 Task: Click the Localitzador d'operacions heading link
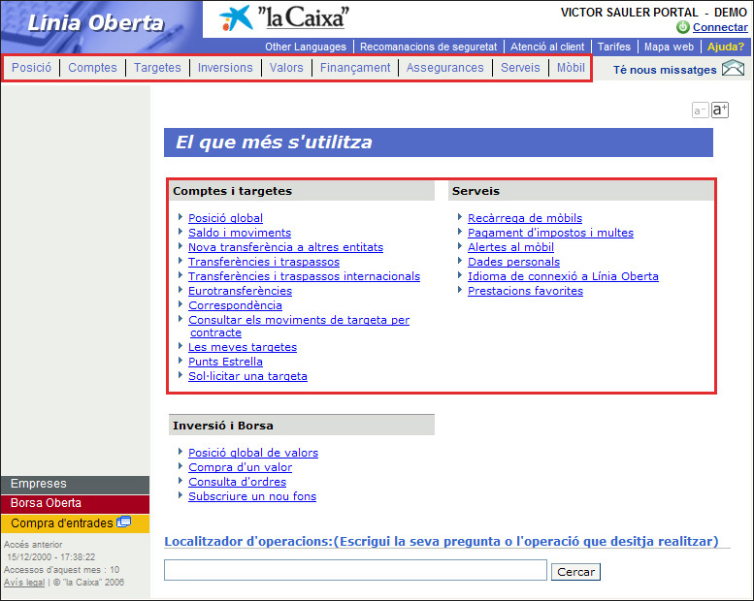point(441,542)
